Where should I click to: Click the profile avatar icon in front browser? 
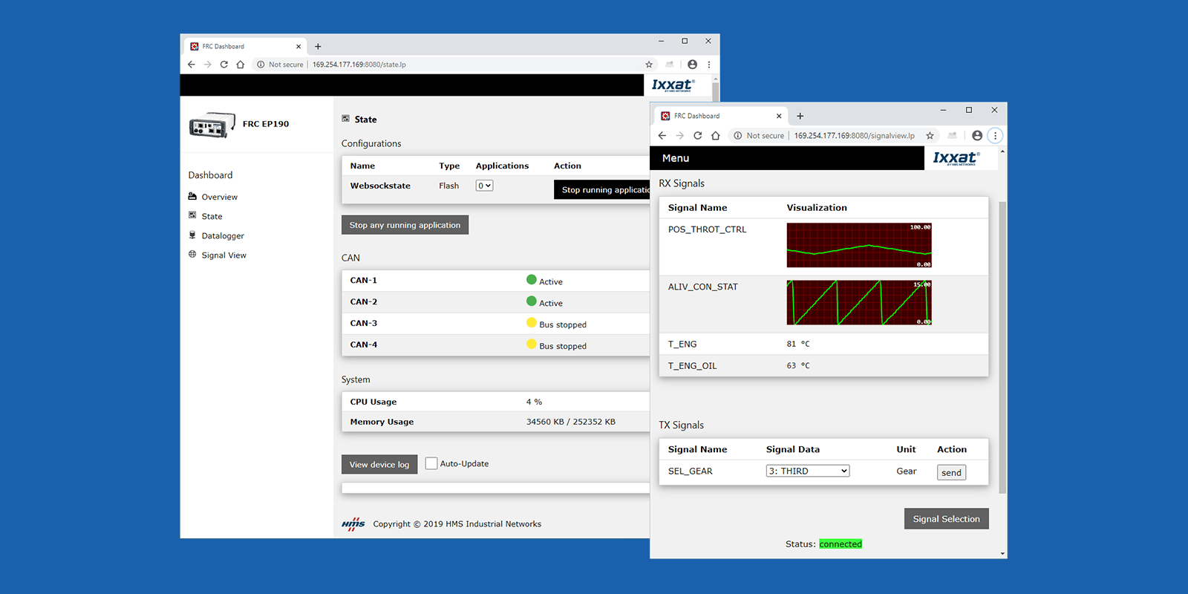click(x=977, y=136)
